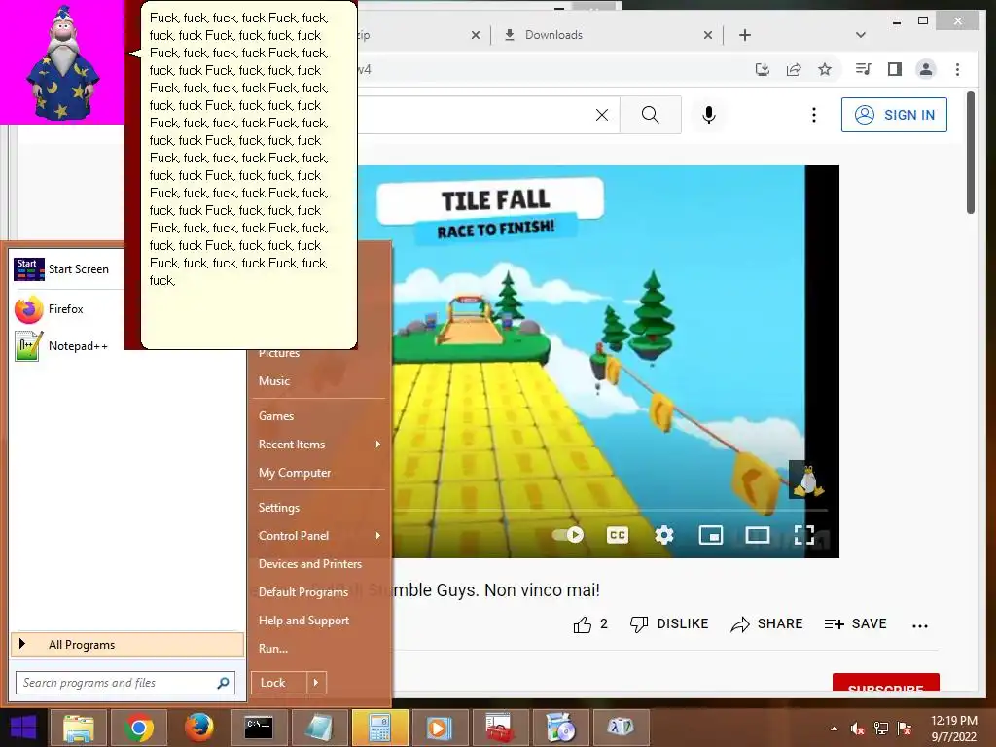Open a new Chrome tab
Screen dimensions: 996x747
click(x=745, y=35)
